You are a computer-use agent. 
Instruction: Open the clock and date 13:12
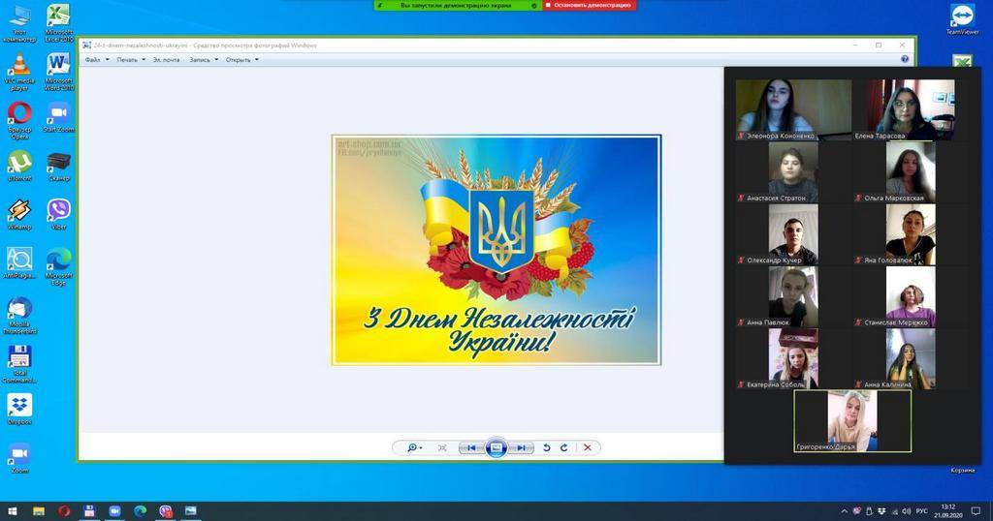click(948, 511)
